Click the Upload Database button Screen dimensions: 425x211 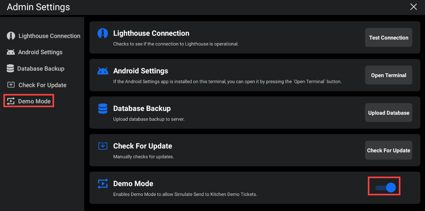(x=388, y=112)
